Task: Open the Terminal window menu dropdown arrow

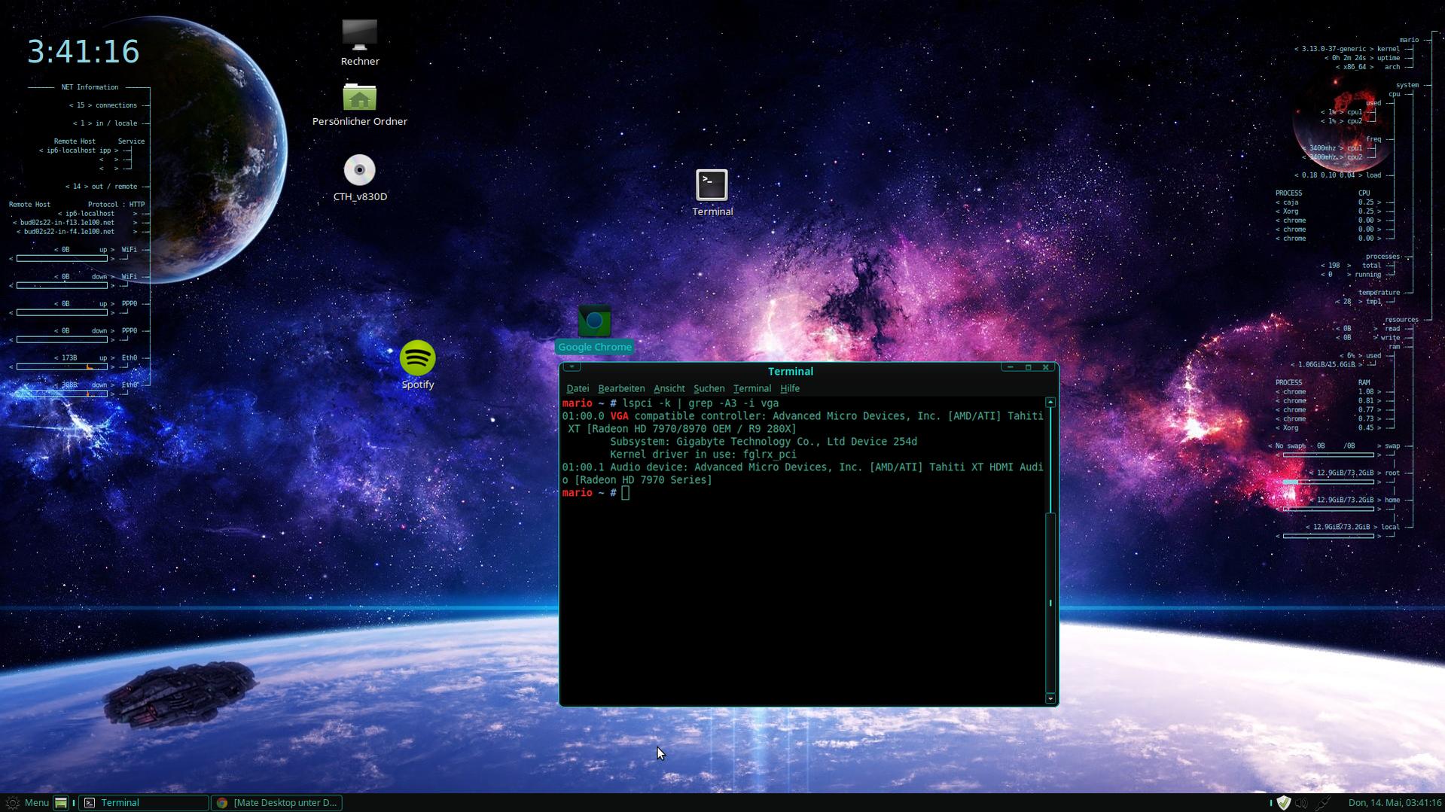Action: tap(572, 367)
